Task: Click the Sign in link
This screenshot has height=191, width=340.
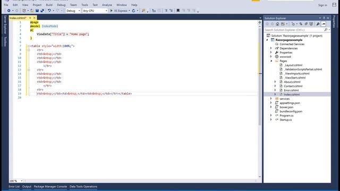Action: coord(322,5)
